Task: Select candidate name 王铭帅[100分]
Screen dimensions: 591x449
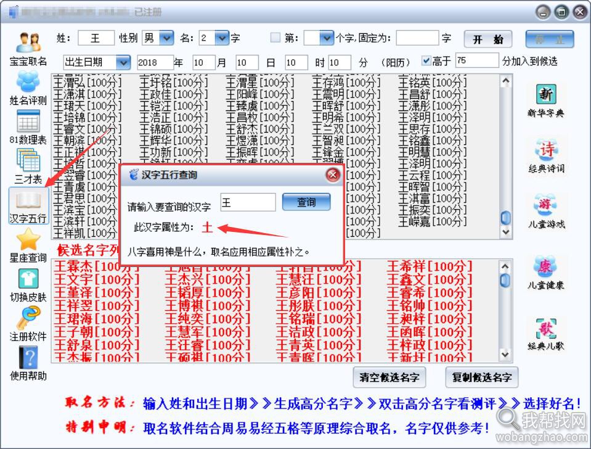Action: (x=430, y=306)
